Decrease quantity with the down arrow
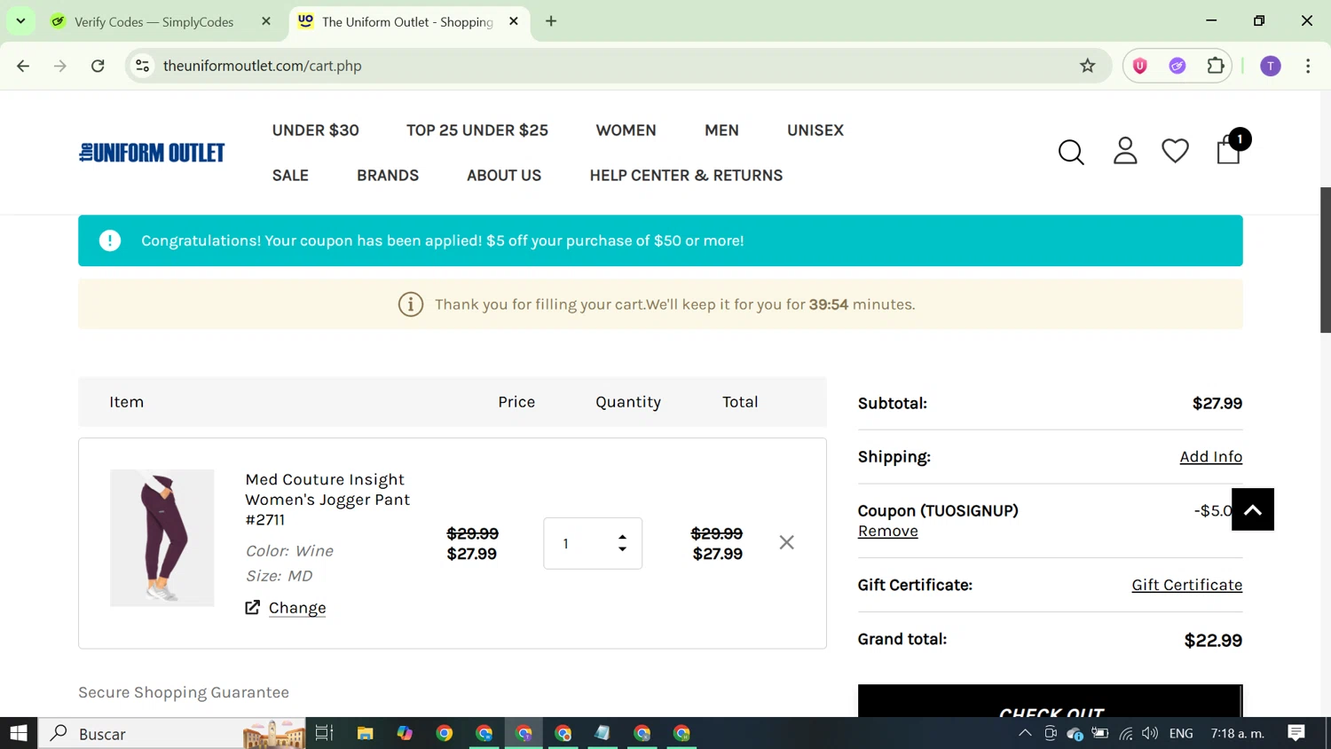 [622, 549]
